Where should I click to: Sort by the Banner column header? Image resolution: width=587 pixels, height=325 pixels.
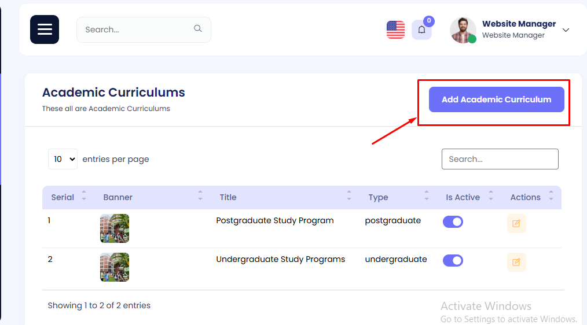(118, 197)
